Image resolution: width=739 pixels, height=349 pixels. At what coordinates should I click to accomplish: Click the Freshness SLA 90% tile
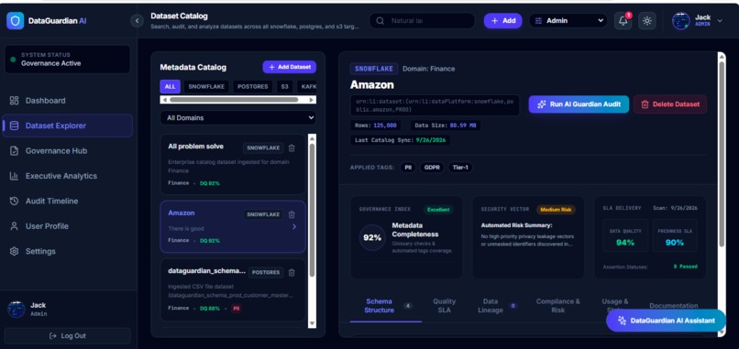675,235
